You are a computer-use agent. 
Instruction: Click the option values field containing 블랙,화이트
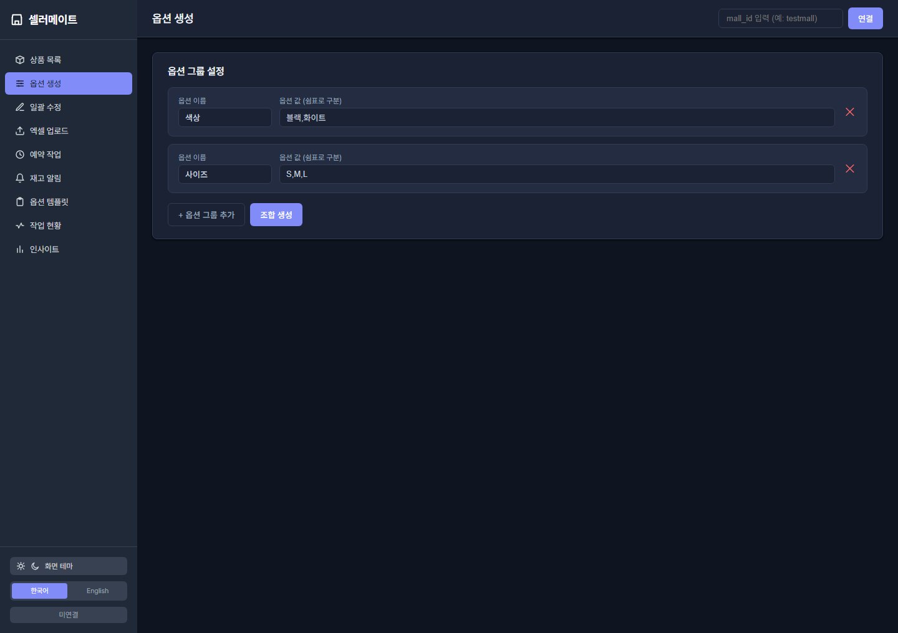pos(557,118)
